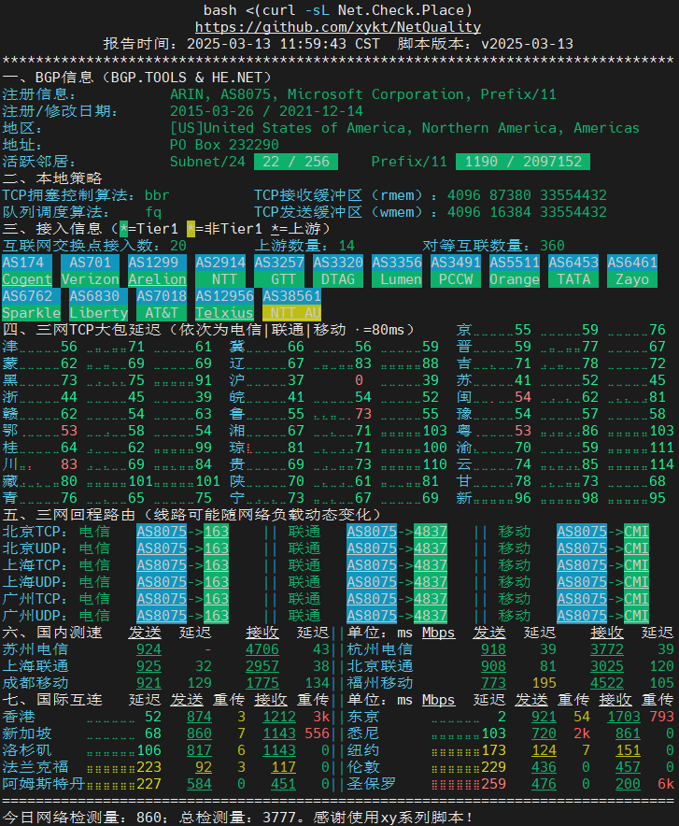
Task: Click the Zayo provider label
Action: (632, 279)
